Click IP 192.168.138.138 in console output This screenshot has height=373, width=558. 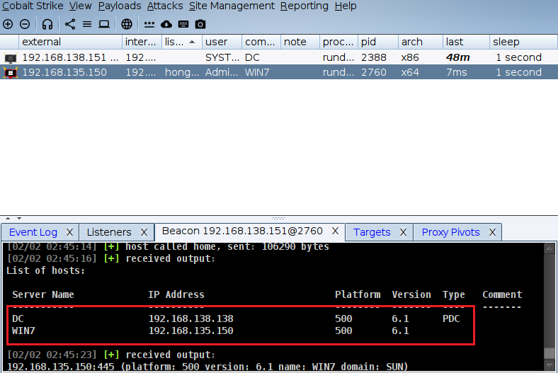click(x=190, y=319)
